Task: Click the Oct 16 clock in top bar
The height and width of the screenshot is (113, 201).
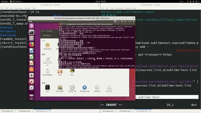Action: 100,1
